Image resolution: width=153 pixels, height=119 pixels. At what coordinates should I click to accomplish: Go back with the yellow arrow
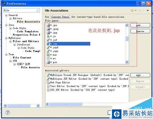coord(132,10)
